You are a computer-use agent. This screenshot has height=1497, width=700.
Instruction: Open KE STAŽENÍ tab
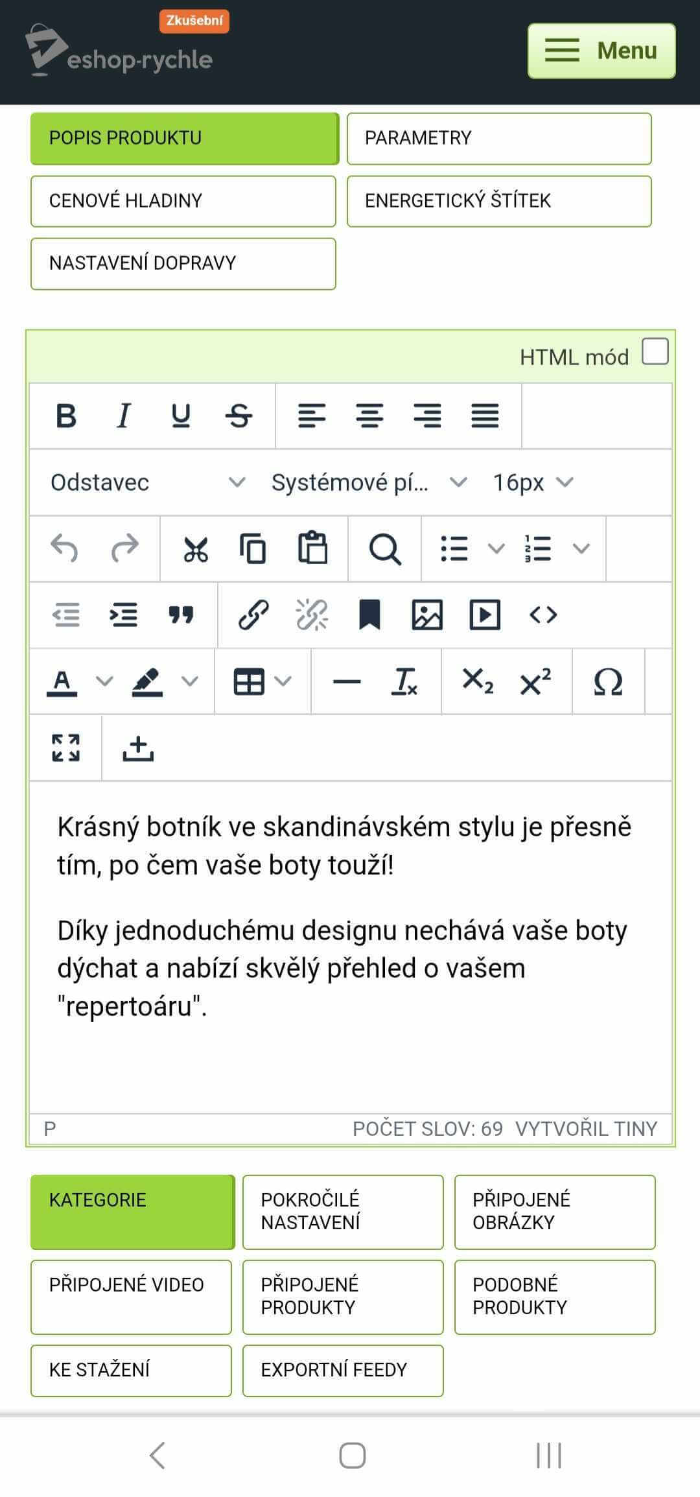pos(131,1371)
